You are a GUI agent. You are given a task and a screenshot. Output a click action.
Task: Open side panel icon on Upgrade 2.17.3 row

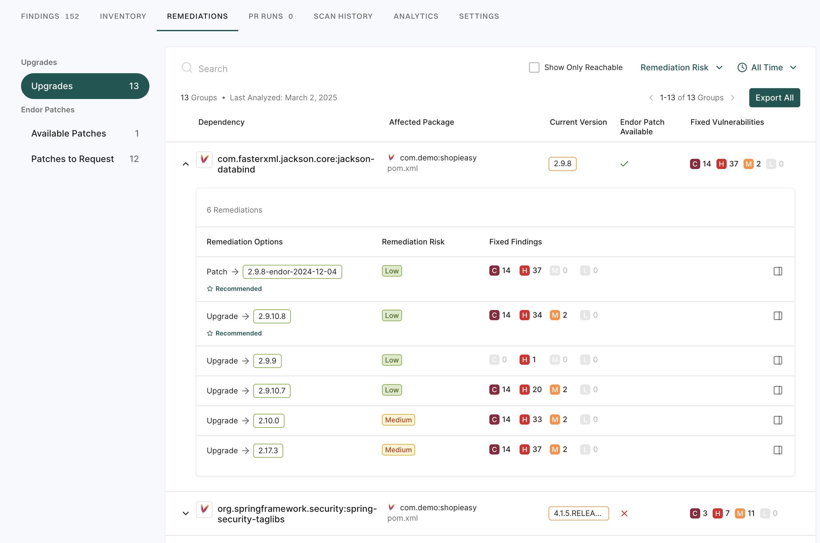[x=778, y=450]
